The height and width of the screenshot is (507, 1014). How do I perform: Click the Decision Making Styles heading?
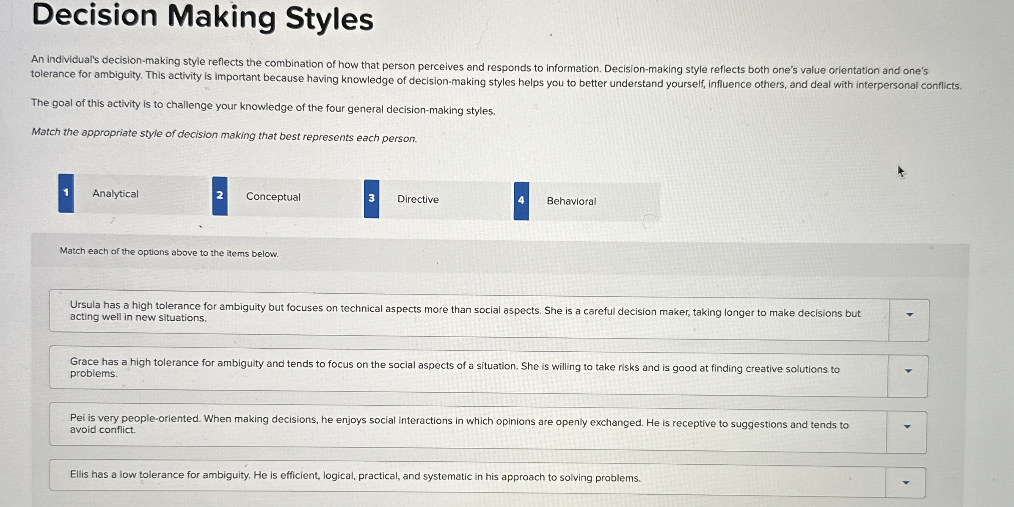[x=203, y=18]
